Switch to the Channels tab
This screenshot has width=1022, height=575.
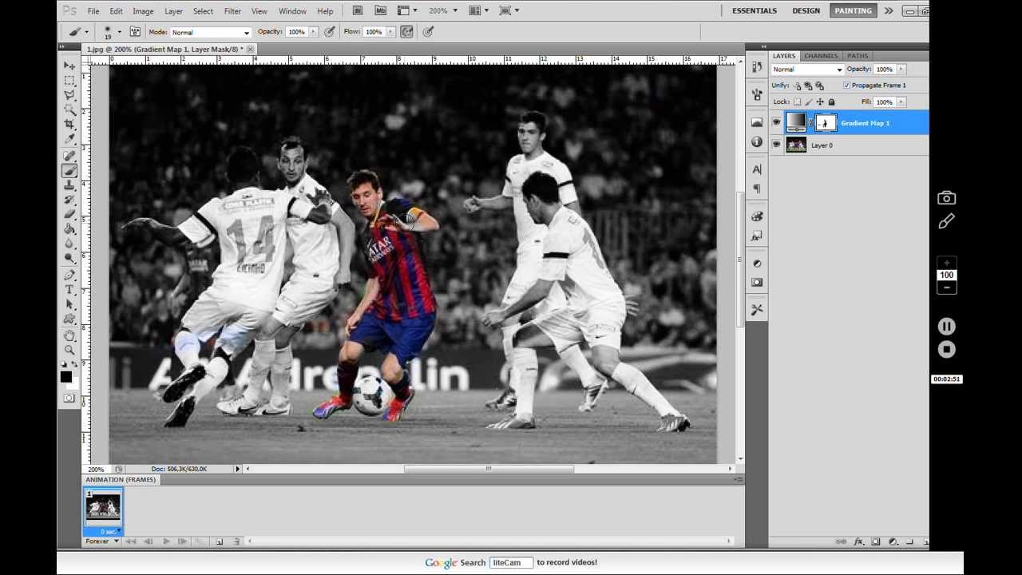click(x=821, y=56)
